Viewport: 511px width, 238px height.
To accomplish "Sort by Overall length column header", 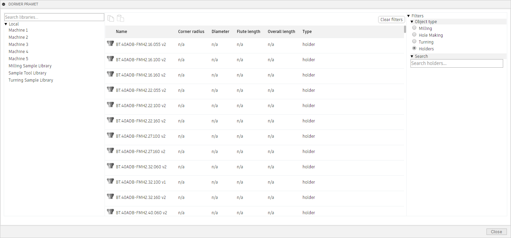I will click(x=281, y=32).
